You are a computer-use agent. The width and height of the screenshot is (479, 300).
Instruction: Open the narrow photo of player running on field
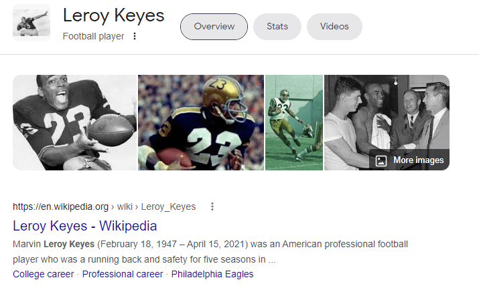pyautogui.click(x=294, y=122)
